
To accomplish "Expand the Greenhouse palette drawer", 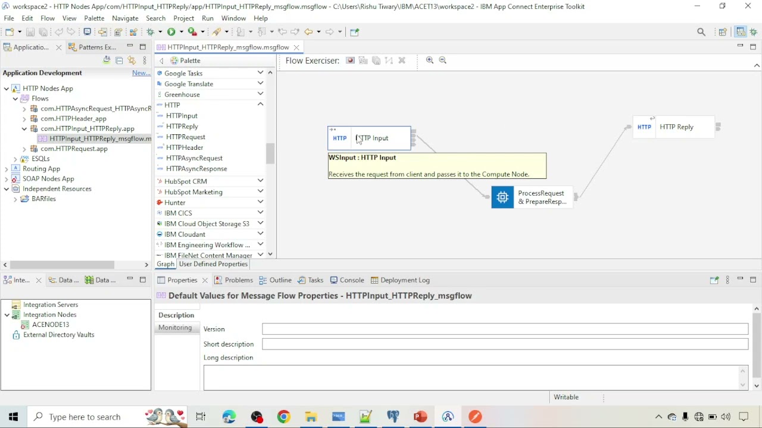I will 260,94.
